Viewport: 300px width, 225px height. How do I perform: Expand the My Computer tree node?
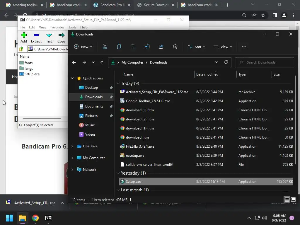click(x=72, y=158)
